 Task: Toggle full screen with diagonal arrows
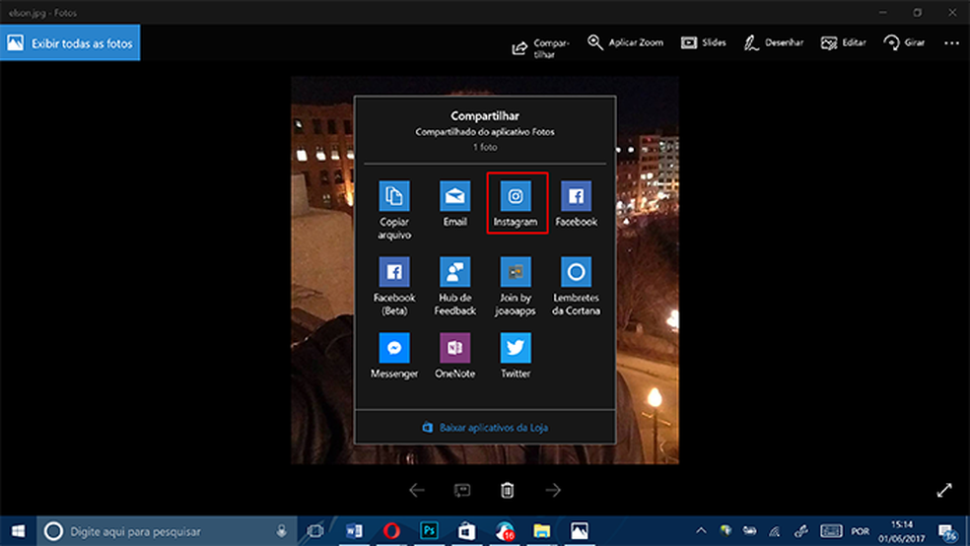[944, 491]
